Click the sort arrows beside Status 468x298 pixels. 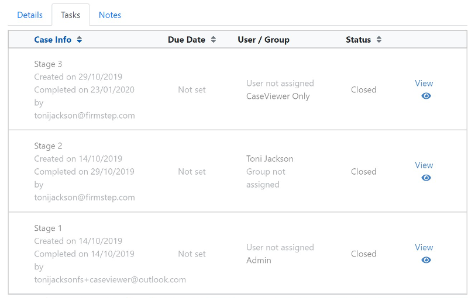[x=379, y=40]
